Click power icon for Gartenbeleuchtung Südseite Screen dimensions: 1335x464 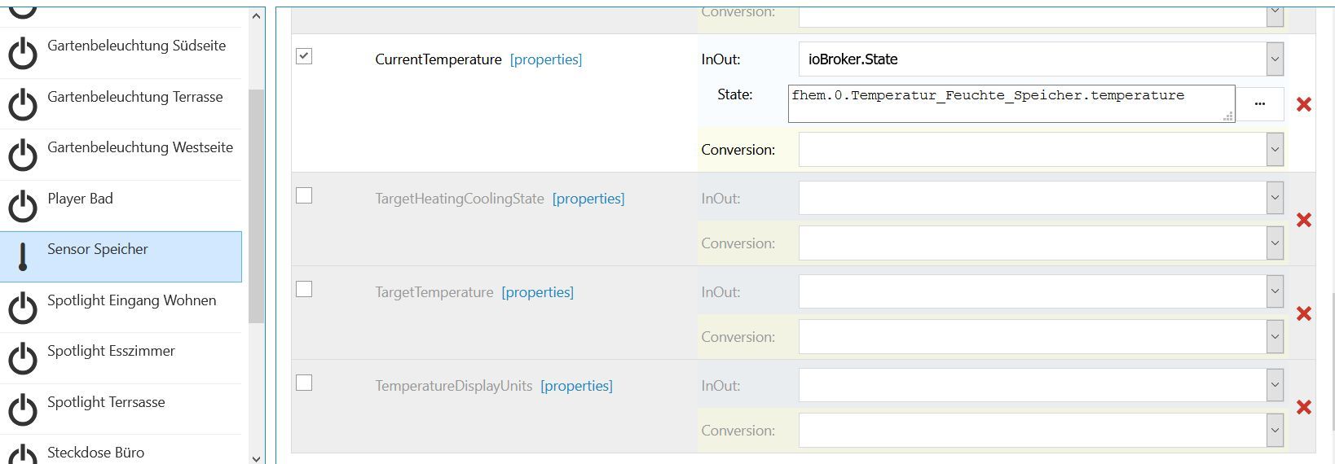23,54
